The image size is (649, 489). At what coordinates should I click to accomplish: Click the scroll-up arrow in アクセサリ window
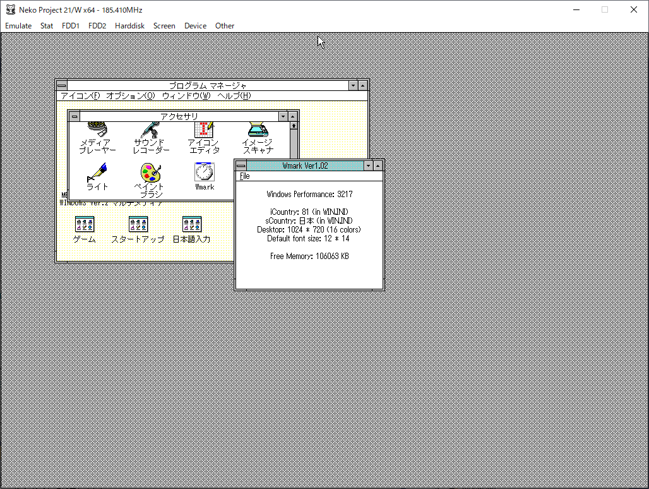click(294, 126)
